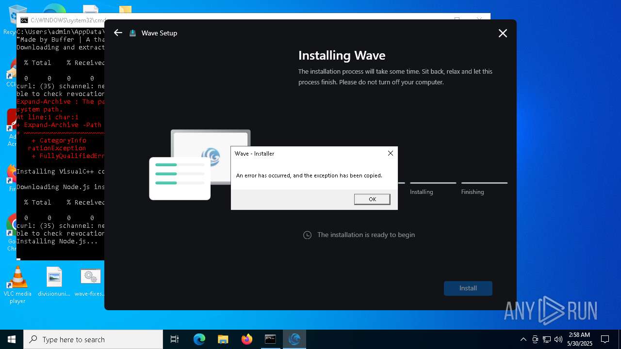This screenshot has height=349, width=621.
Task: Open the wave-fixes batch file on desktop
Action: pos(90,282)
